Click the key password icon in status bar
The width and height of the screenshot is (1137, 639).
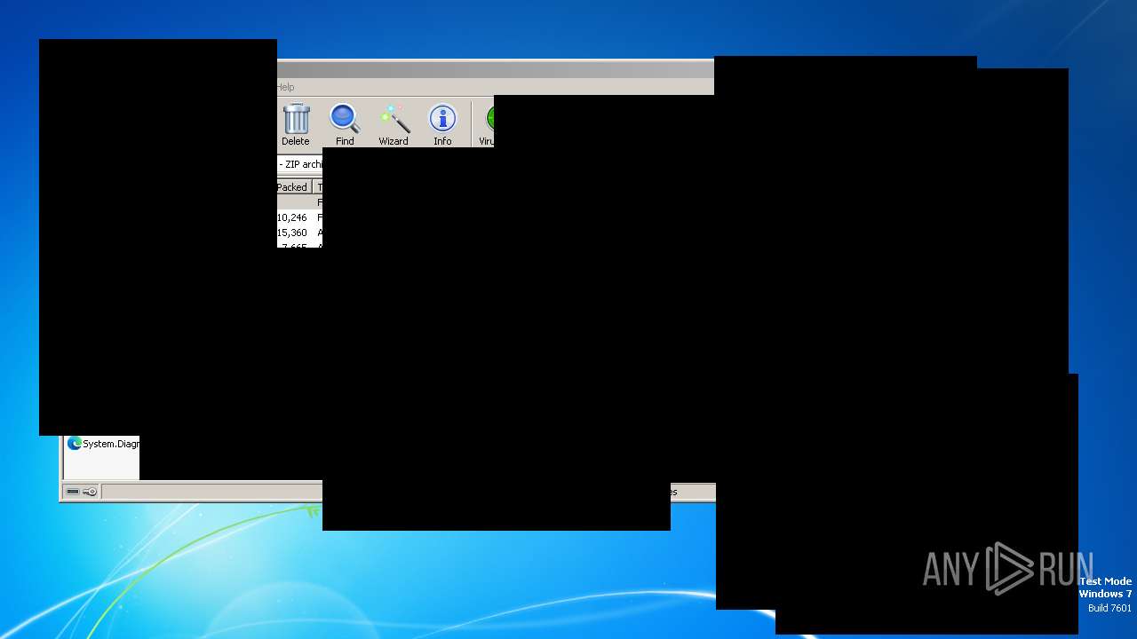tap(90, 492)
